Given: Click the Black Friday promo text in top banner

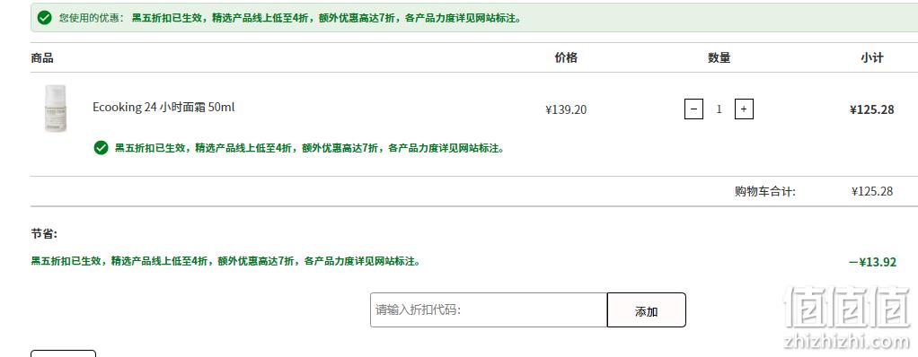Looking at the screenshot, I should pyautogui.click(x=327, y=18).
